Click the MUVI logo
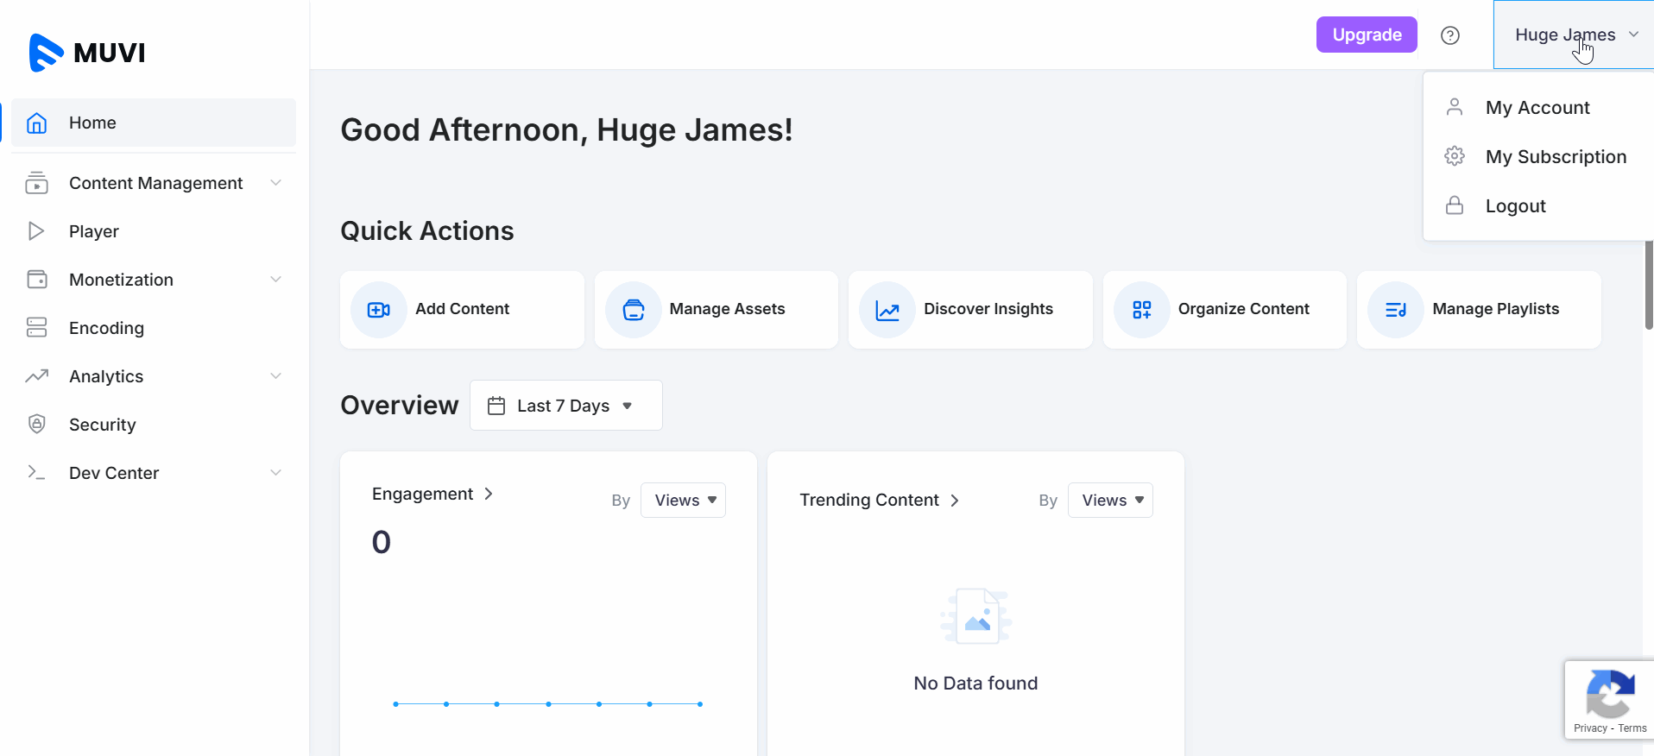The height and width of the screenshot is (756, 1654). [87, 53]
